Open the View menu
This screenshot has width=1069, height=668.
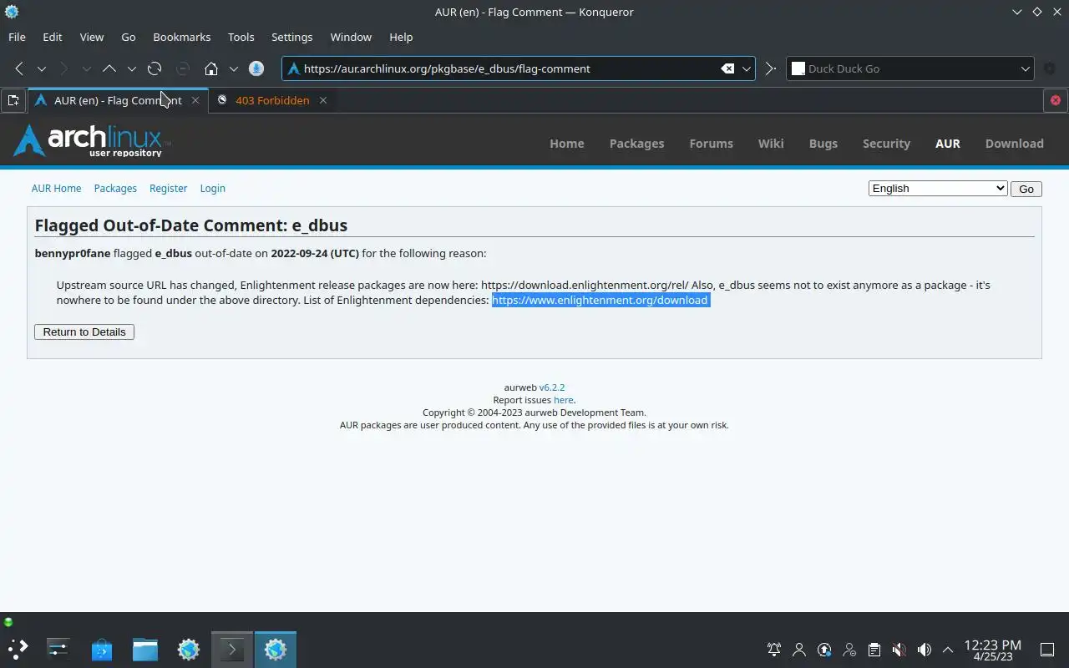pos(92,37)
